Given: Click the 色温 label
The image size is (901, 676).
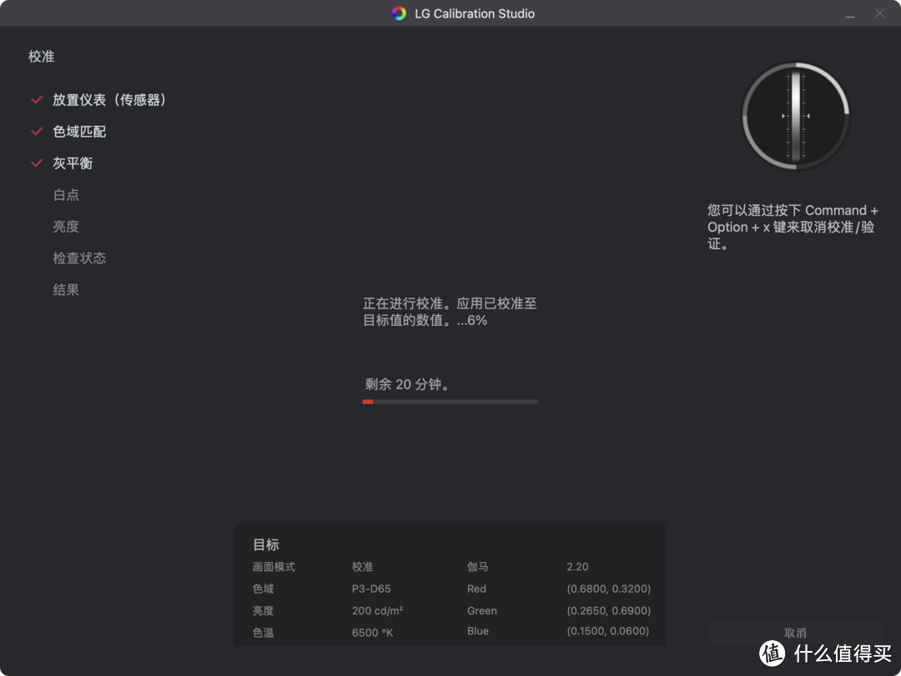Looking at the screenshot, I should pyautogui.click(x=263, y=633).
